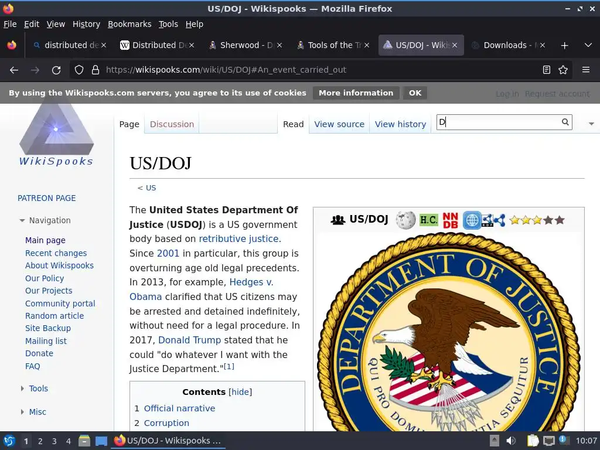This screenshot has height=450, width=600.
Task: Hide the Contents table via hide link
Action: coord(240,392)
